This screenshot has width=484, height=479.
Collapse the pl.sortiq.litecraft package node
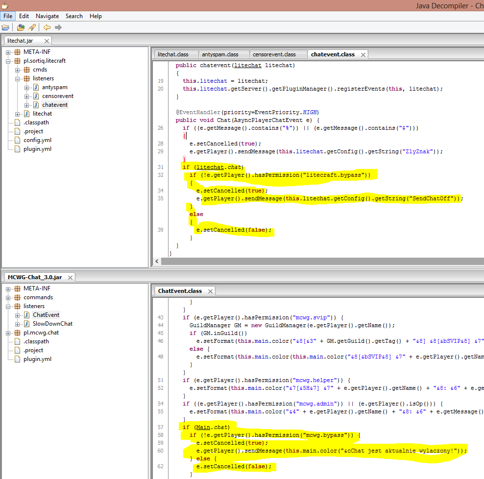tap(8, 61)
